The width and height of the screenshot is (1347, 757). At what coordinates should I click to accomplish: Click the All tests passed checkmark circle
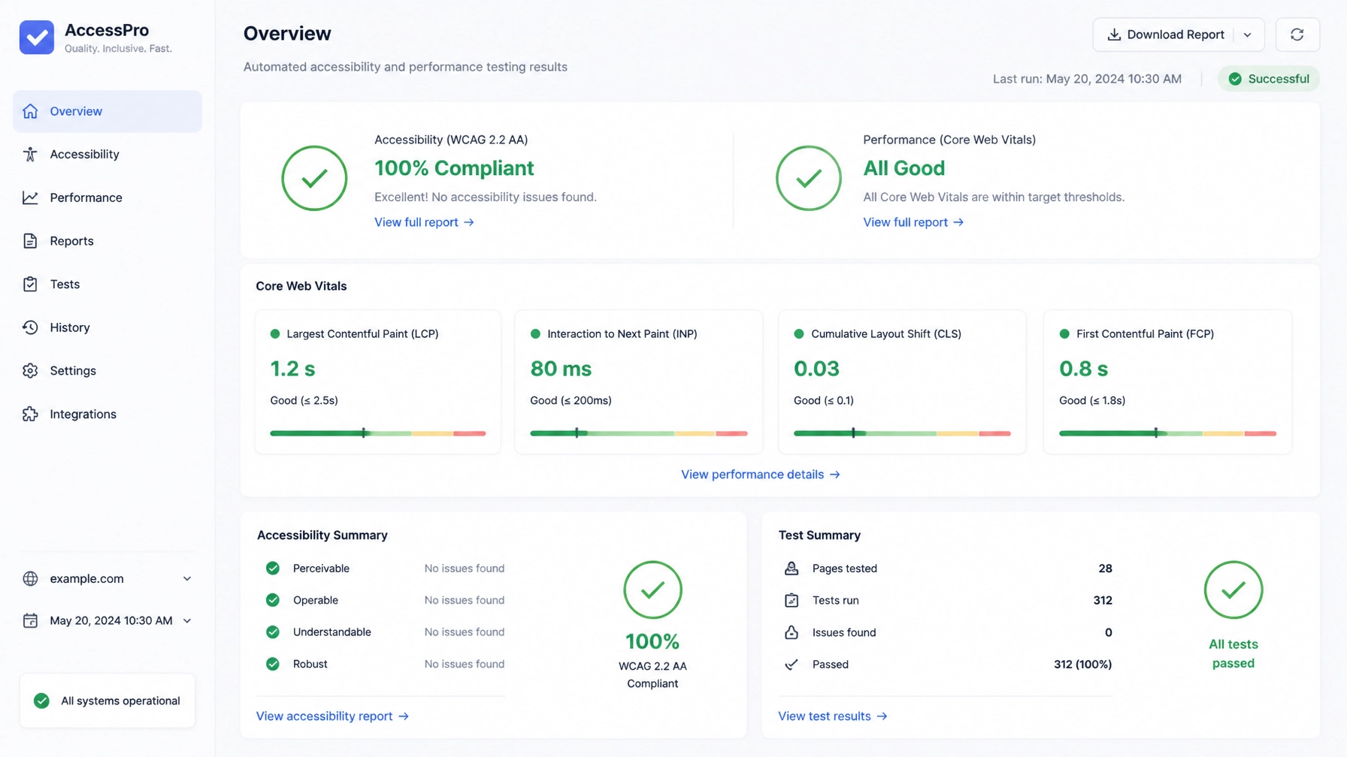click(1233, 590)
